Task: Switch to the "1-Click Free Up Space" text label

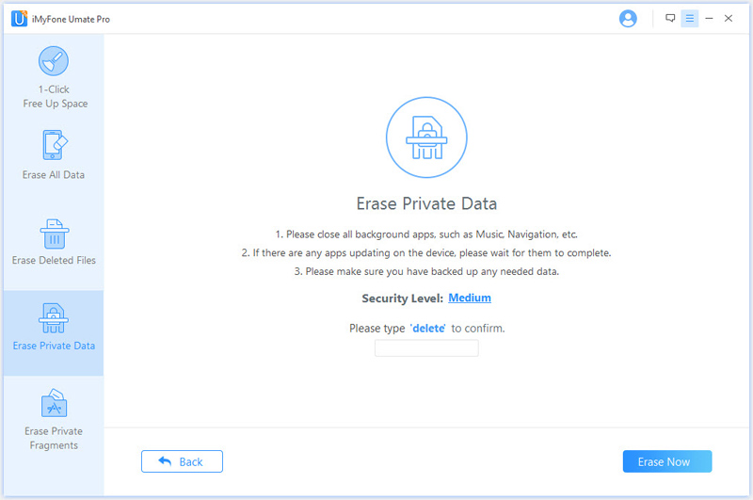Action: 55,97
